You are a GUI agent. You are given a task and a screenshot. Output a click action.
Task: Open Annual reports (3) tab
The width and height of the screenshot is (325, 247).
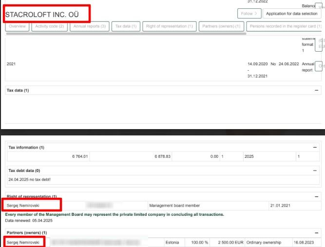tap(90, 26)
